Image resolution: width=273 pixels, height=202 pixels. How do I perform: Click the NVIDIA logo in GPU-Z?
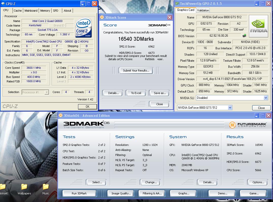coord(259,26)
